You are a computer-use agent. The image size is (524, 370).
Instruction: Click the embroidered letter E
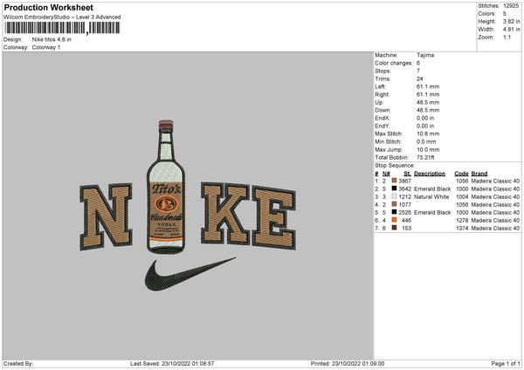tap(274, 217)
